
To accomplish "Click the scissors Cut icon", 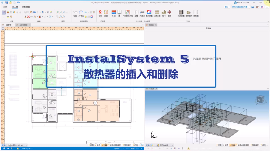I will 25,17.
